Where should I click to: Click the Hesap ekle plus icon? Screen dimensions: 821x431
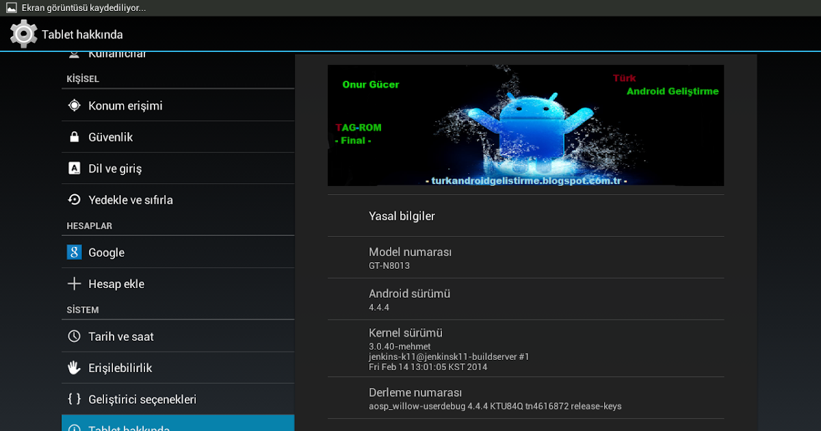(x=75, y=284)
